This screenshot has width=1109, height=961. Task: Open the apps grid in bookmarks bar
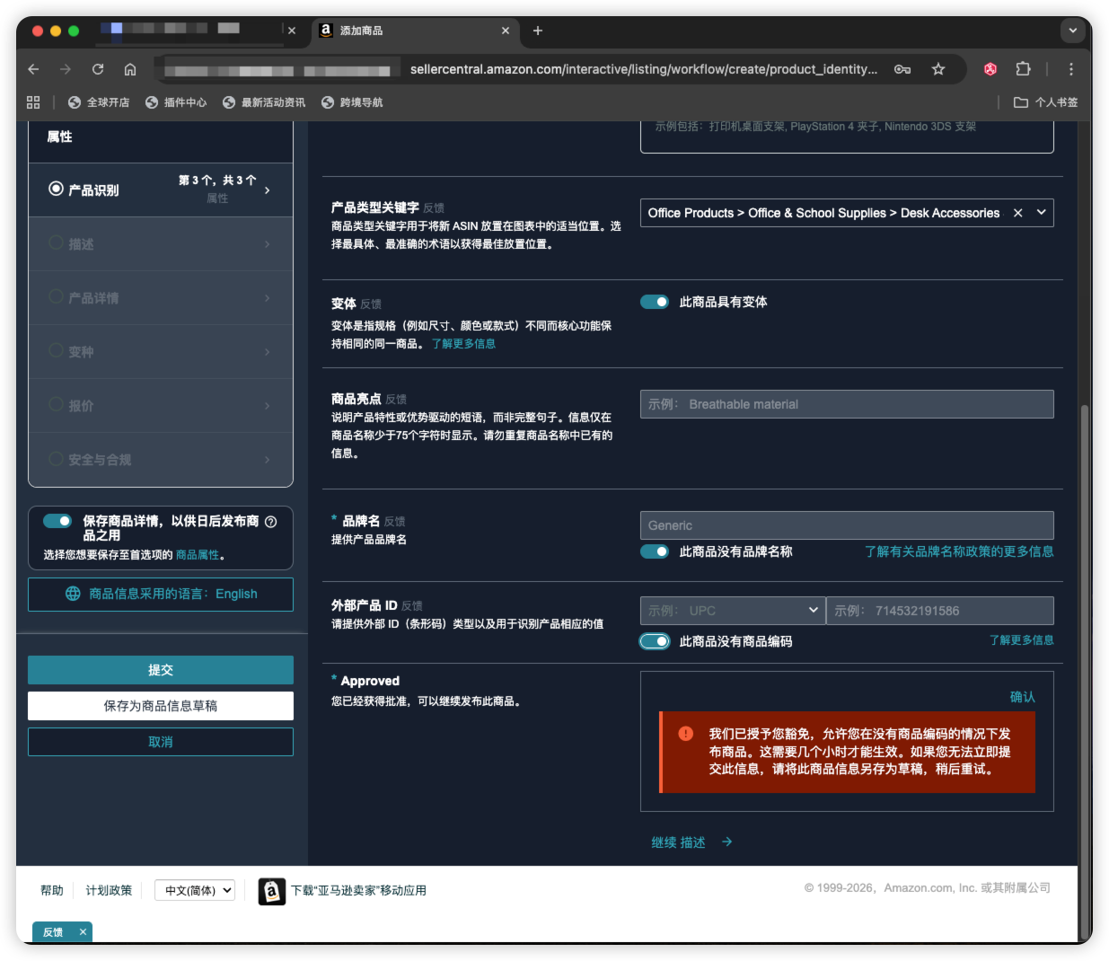click(x=33, y=102)
